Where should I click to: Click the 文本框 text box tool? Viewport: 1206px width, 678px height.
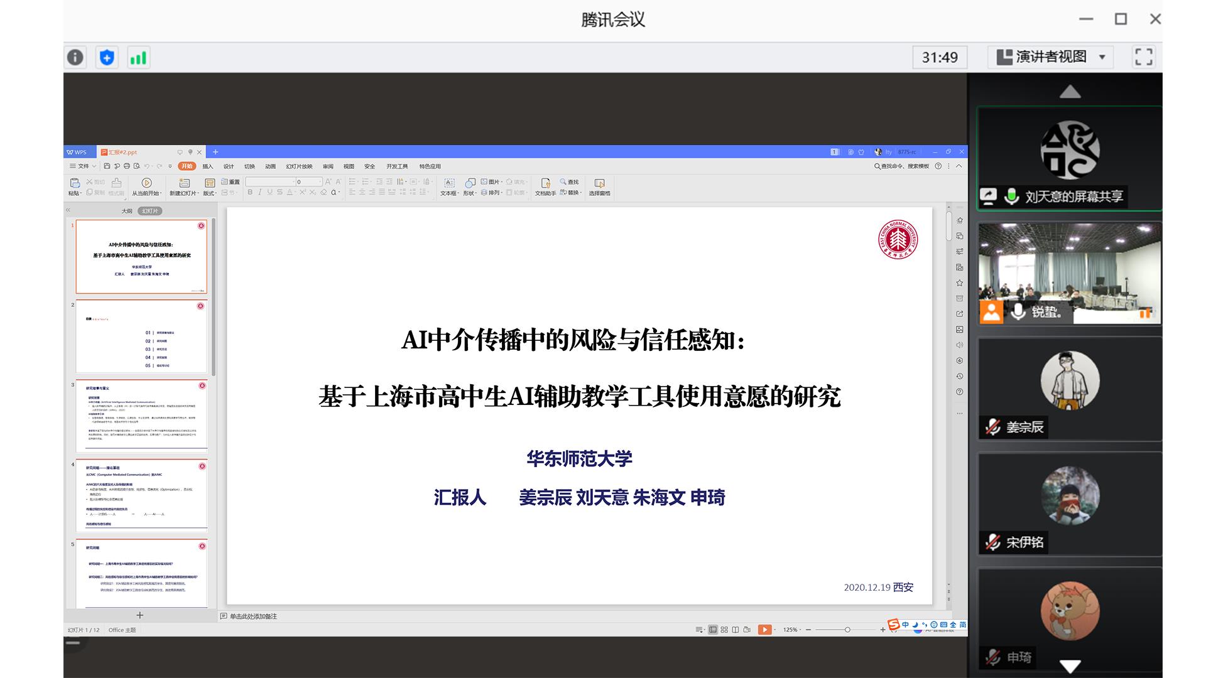coord(449,183)
